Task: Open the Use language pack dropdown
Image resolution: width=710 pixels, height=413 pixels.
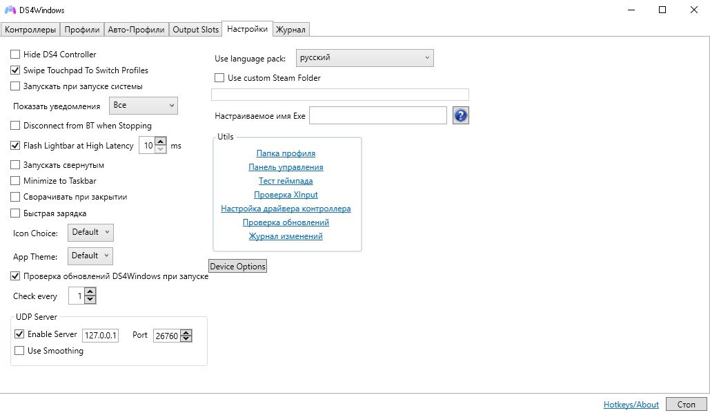Action: (364, 58)
